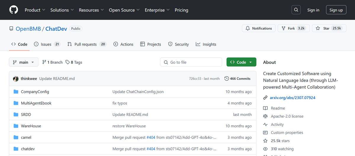This screenshot has width=355, height=156.
Task: Open pull request #404 link in camel row
Action: [151, 137]
